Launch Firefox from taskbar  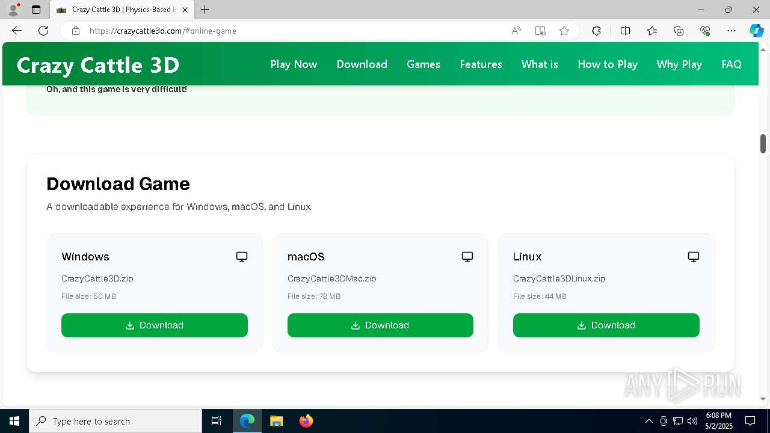[x=306, y=421]
